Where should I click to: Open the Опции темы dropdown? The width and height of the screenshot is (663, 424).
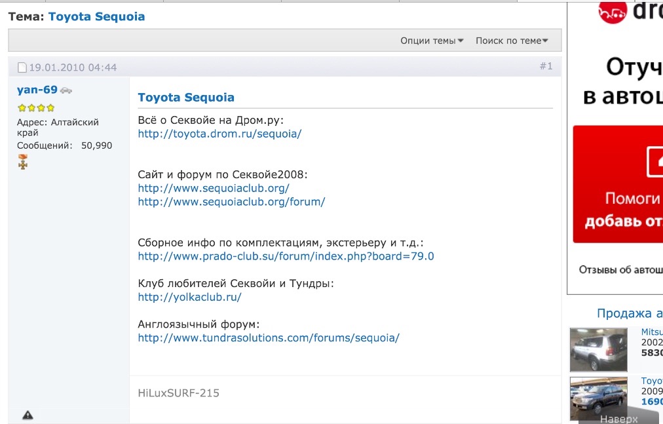(432, 41)
